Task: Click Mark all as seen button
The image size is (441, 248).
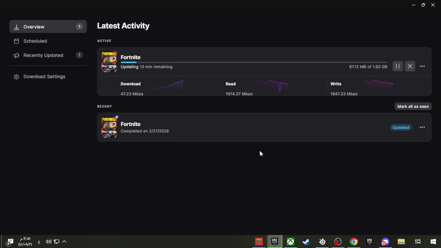Action: [x=413, y=106]
